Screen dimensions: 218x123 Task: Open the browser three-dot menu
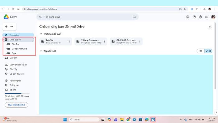click(215, 9)
